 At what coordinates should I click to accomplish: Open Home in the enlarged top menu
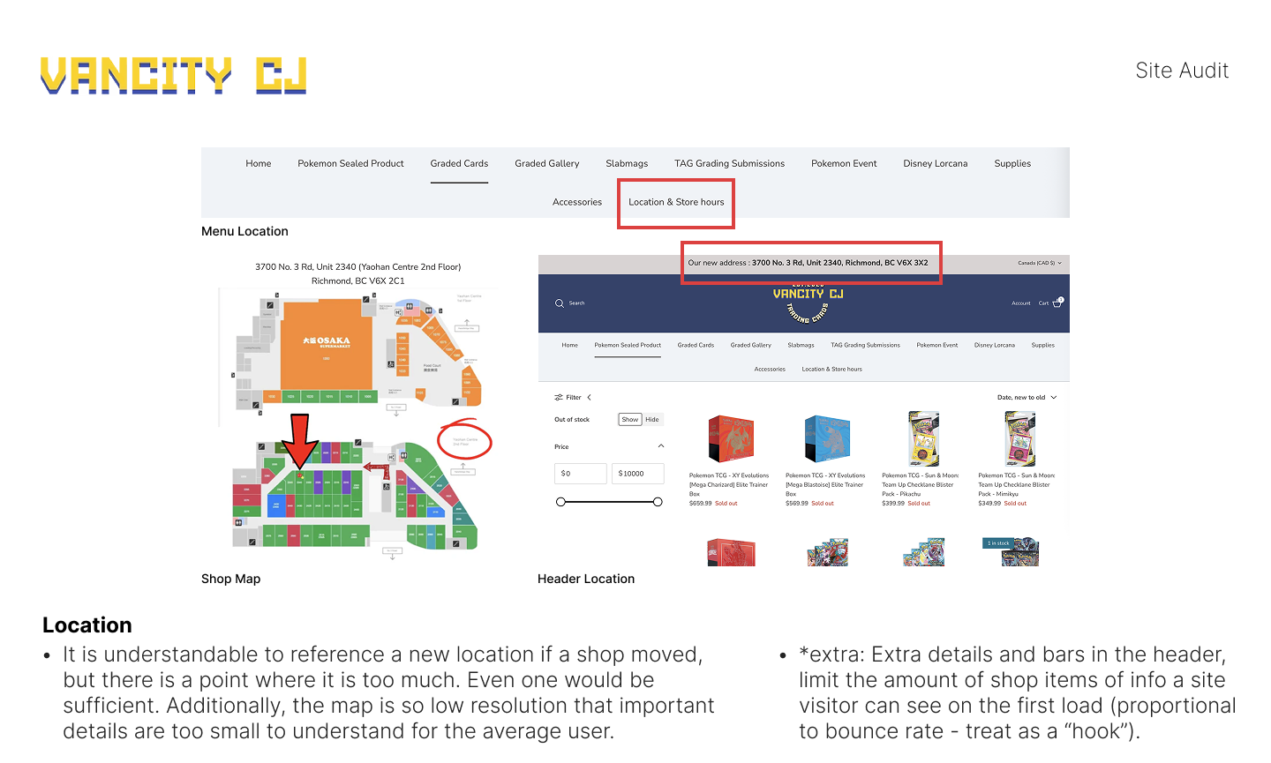point(259,164)
